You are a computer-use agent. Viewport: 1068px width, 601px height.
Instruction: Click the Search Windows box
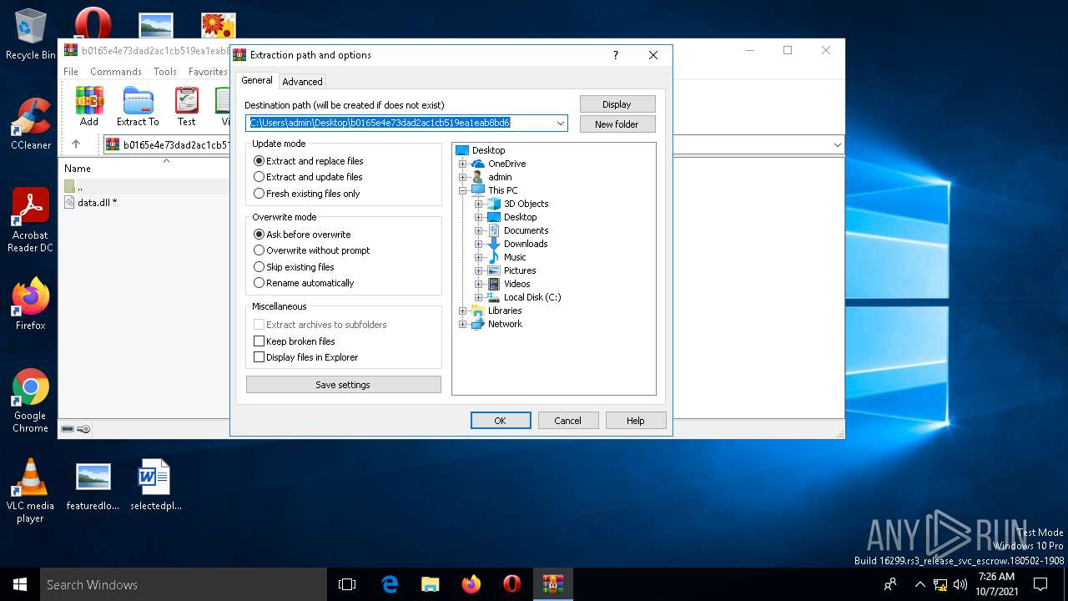pos(184,584)
